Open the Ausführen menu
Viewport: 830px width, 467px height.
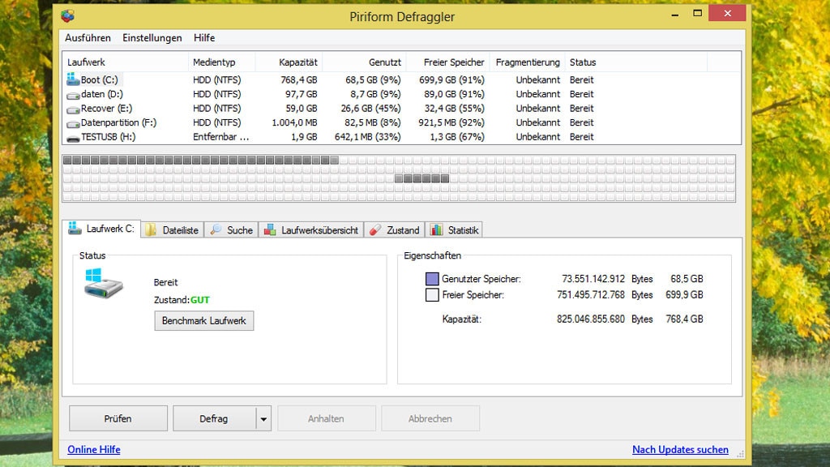pos(87,37)
